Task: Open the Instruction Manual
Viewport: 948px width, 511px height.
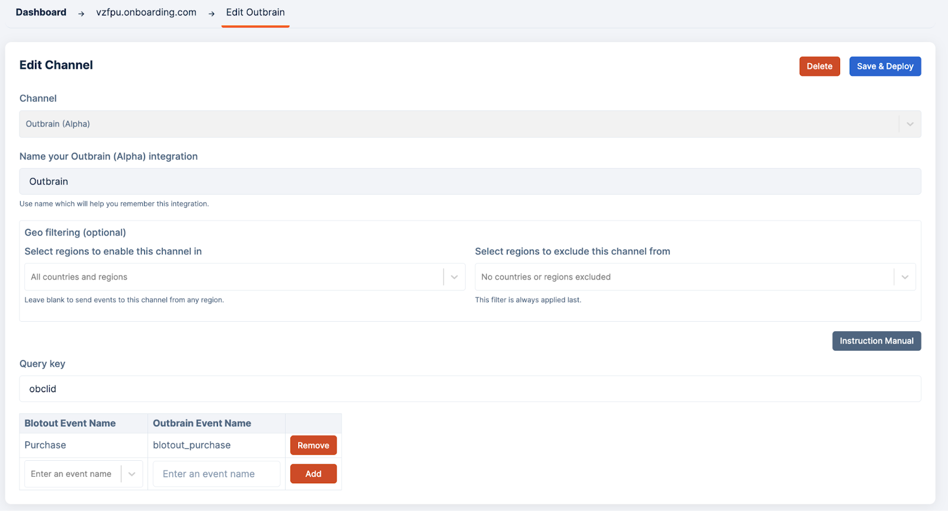Action: [x=876, y=341]
